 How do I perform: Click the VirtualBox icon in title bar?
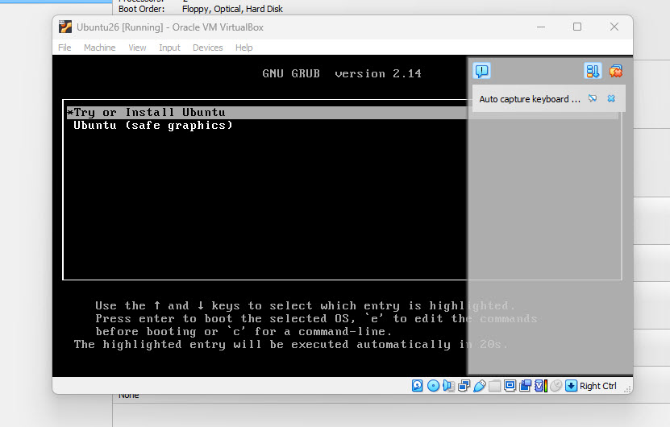[65, 27]
